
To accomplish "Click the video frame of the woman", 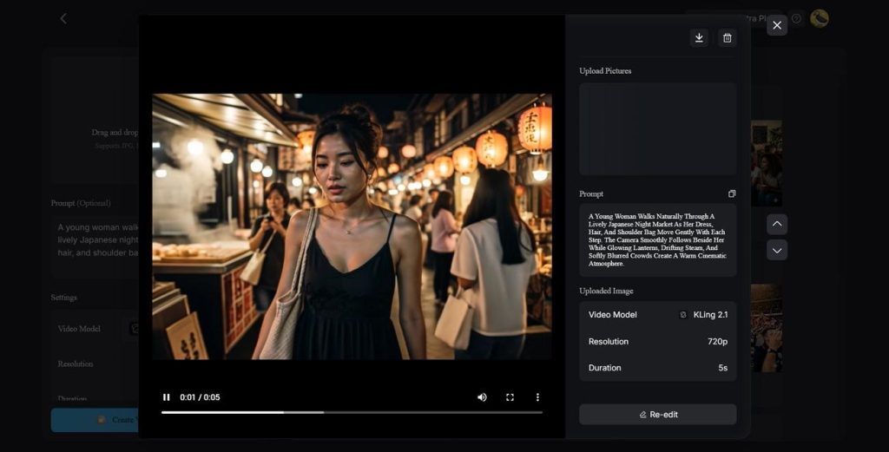I will 352,226.
